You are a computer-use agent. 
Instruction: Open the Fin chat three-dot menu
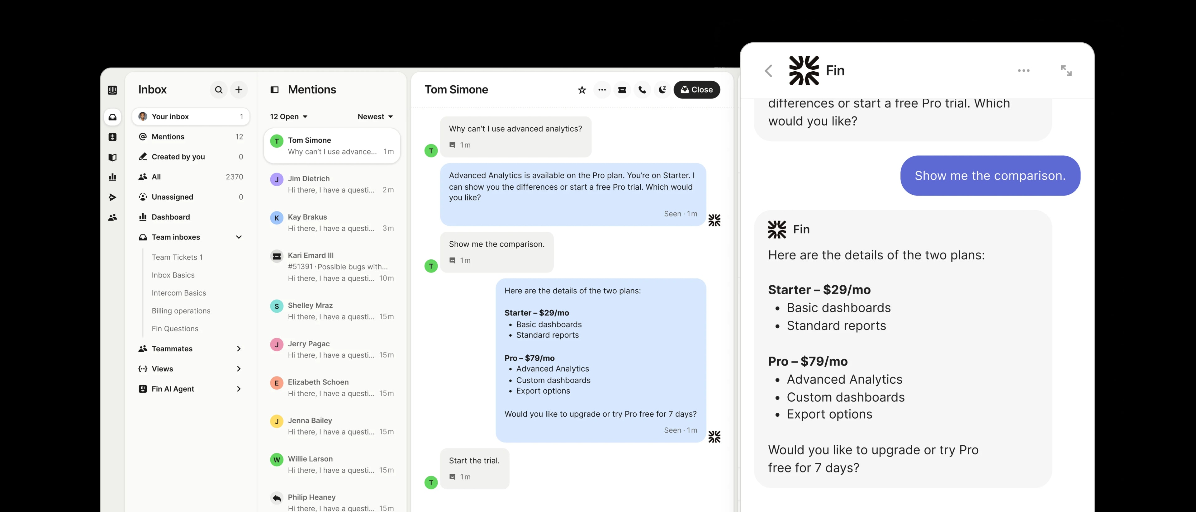tap(1023, 71)
